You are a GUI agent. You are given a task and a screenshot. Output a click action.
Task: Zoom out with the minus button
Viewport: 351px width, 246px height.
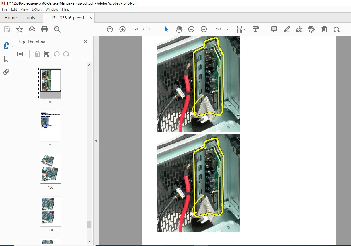tap(191, 29)
